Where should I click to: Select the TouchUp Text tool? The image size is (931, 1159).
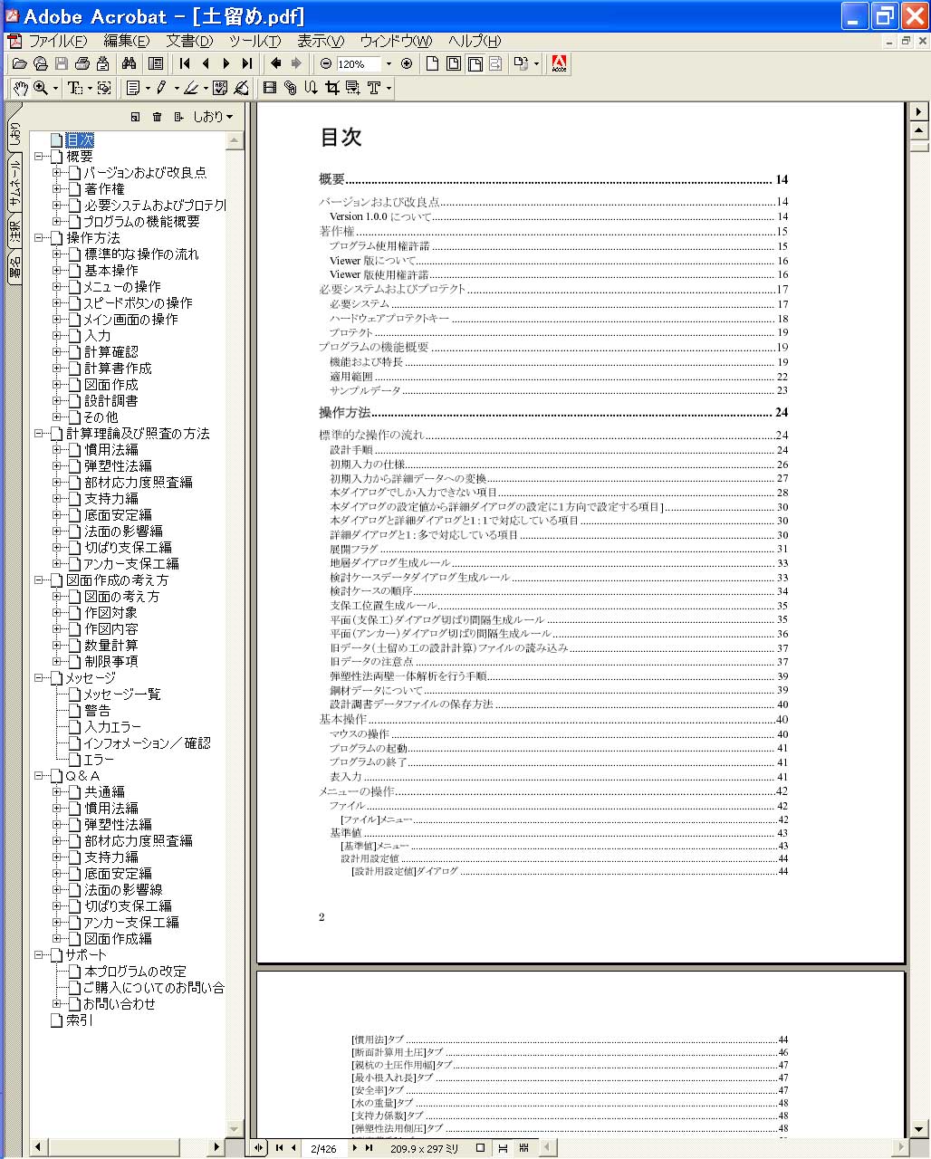(374, 88)
